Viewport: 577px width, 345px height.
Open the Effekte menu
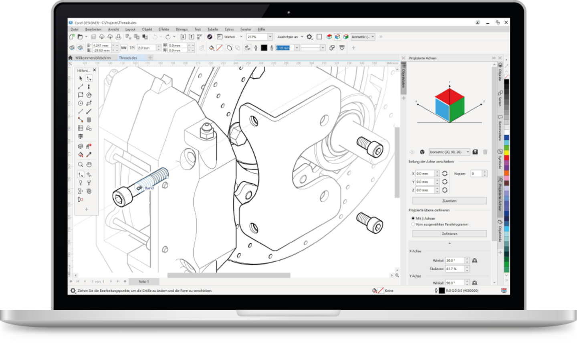coord(163,29)
